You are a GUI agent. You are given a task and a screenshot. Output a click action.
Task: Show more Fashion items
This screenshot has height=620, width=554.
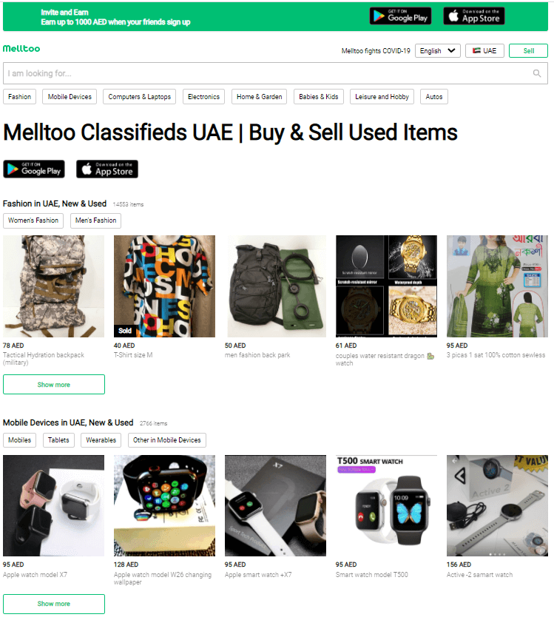coord(54,384)
